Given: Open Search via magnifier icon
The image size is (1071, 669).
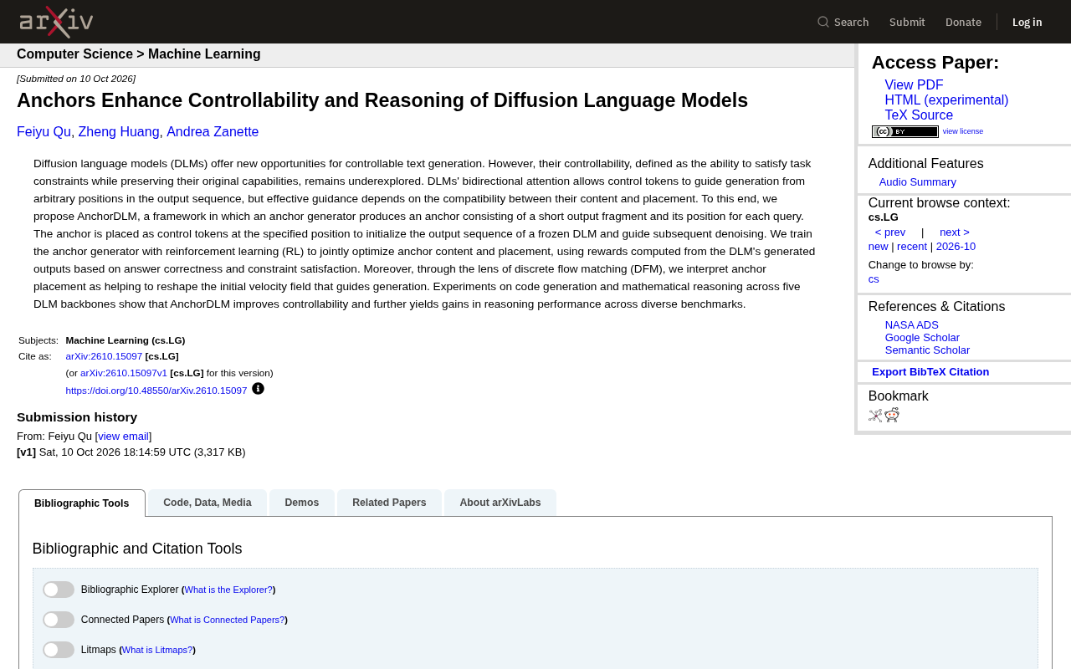Looking at the screenshot, I should [x=823, y=22].
